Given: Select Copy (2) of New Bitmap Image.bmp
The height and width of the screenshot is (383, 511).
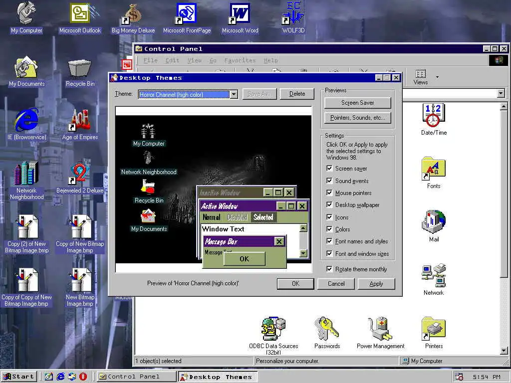Looking at the screenshot, I should pyautogui.click(x=27, y=234).
